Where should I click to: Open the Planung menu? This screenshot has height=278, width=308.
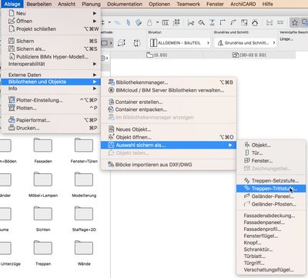(91, 4)
